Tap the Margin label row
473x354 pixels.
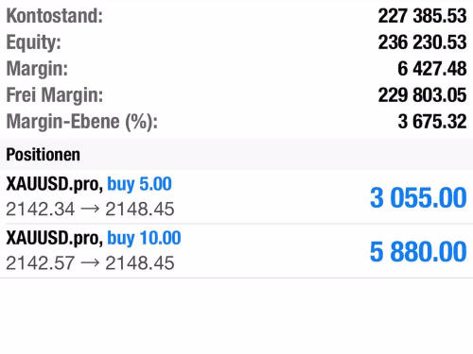click(236, 69)
